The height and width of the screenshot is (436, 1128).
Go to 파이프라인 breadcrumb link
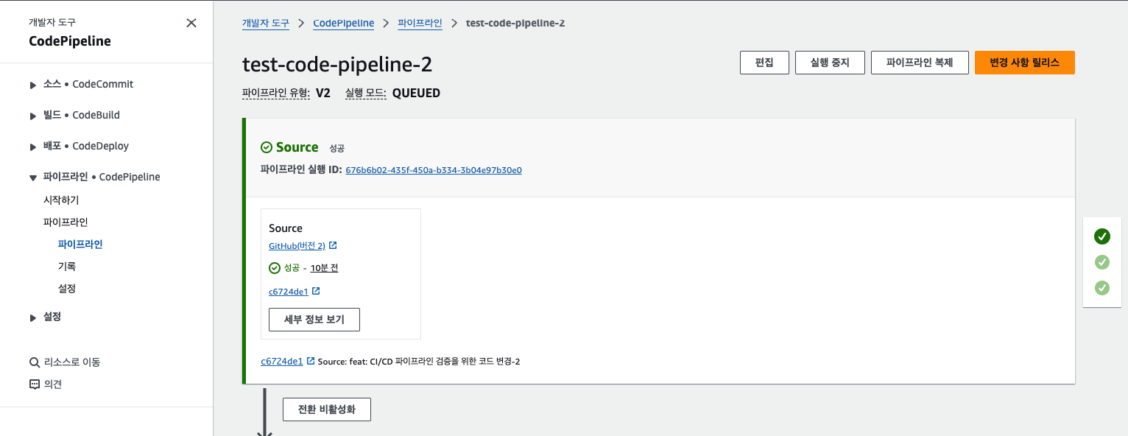(x=420, y=23)
